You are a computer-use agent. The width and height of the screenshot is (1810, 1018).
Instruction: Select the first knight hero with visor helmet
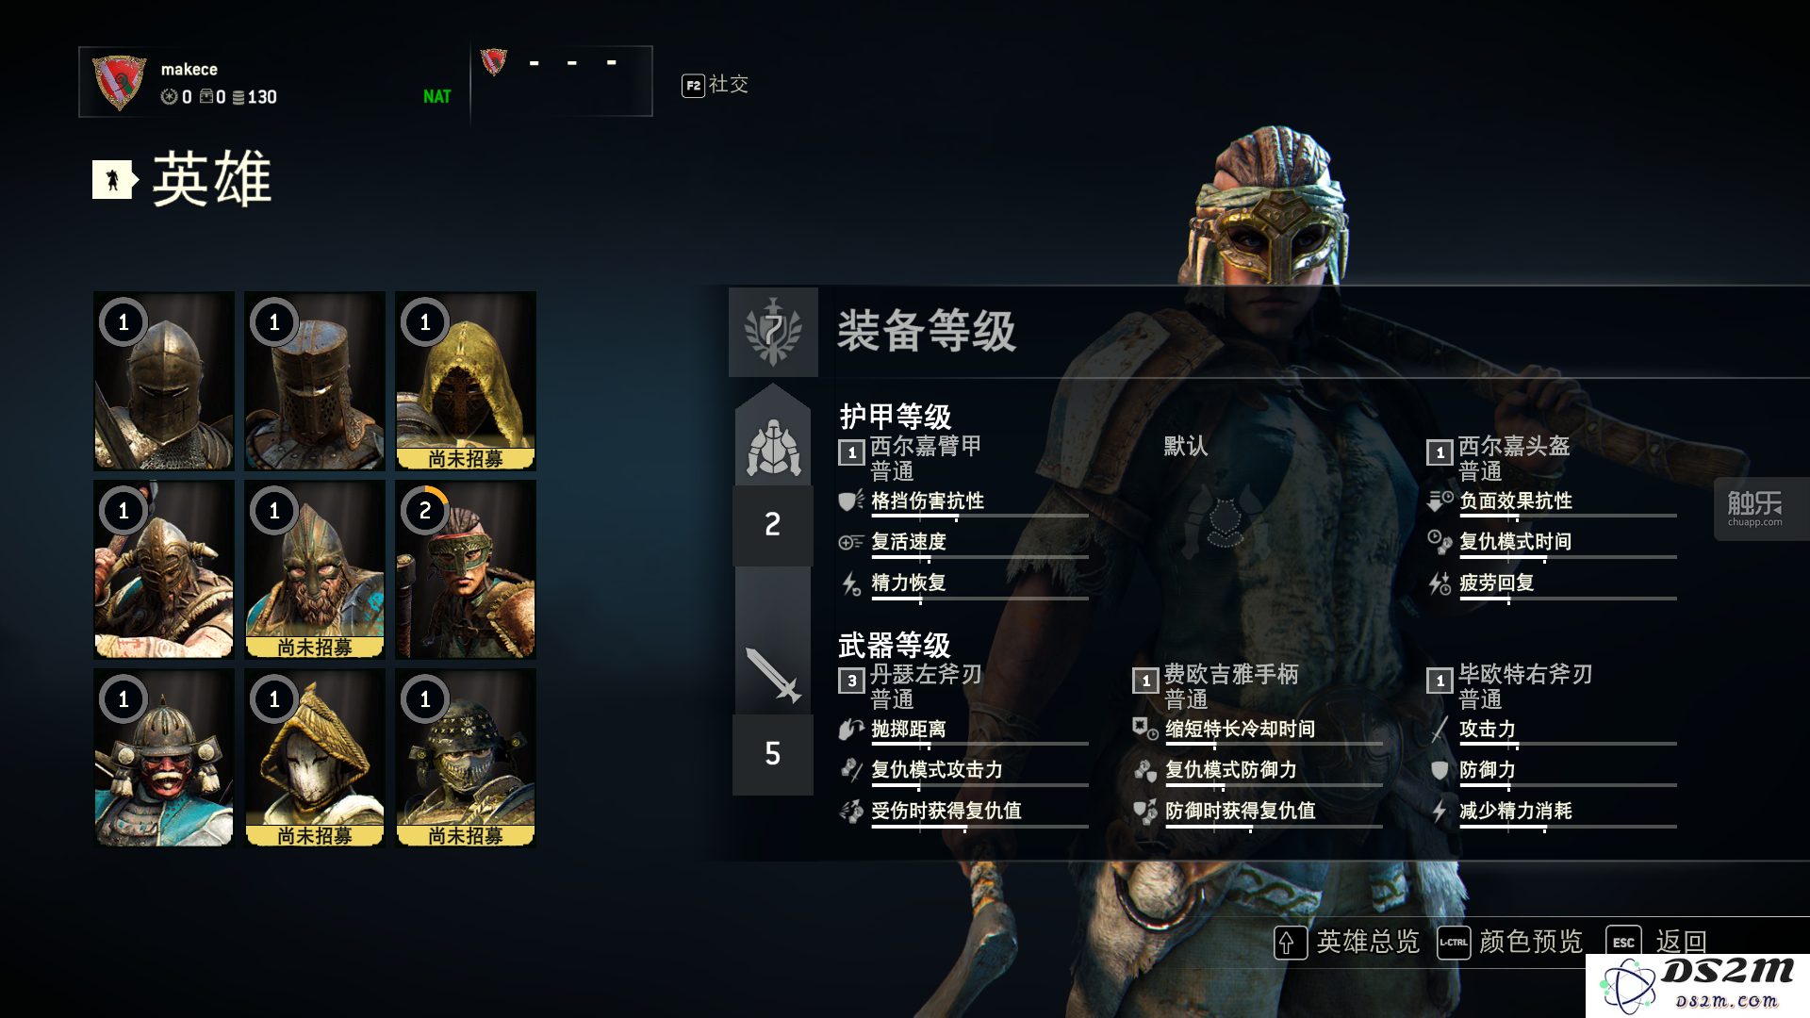click(x=164, y=381)
